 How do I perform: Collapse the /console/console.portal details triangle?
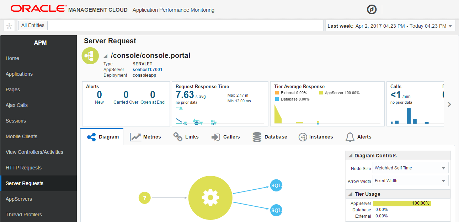tap(106, 56)
